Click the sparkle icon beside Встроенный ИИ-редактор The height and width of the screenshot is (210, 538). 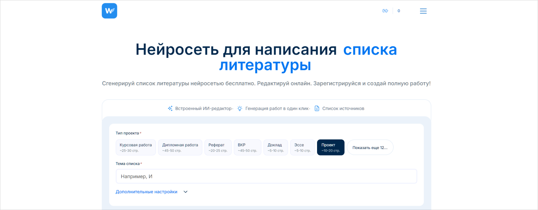point(170,108)
